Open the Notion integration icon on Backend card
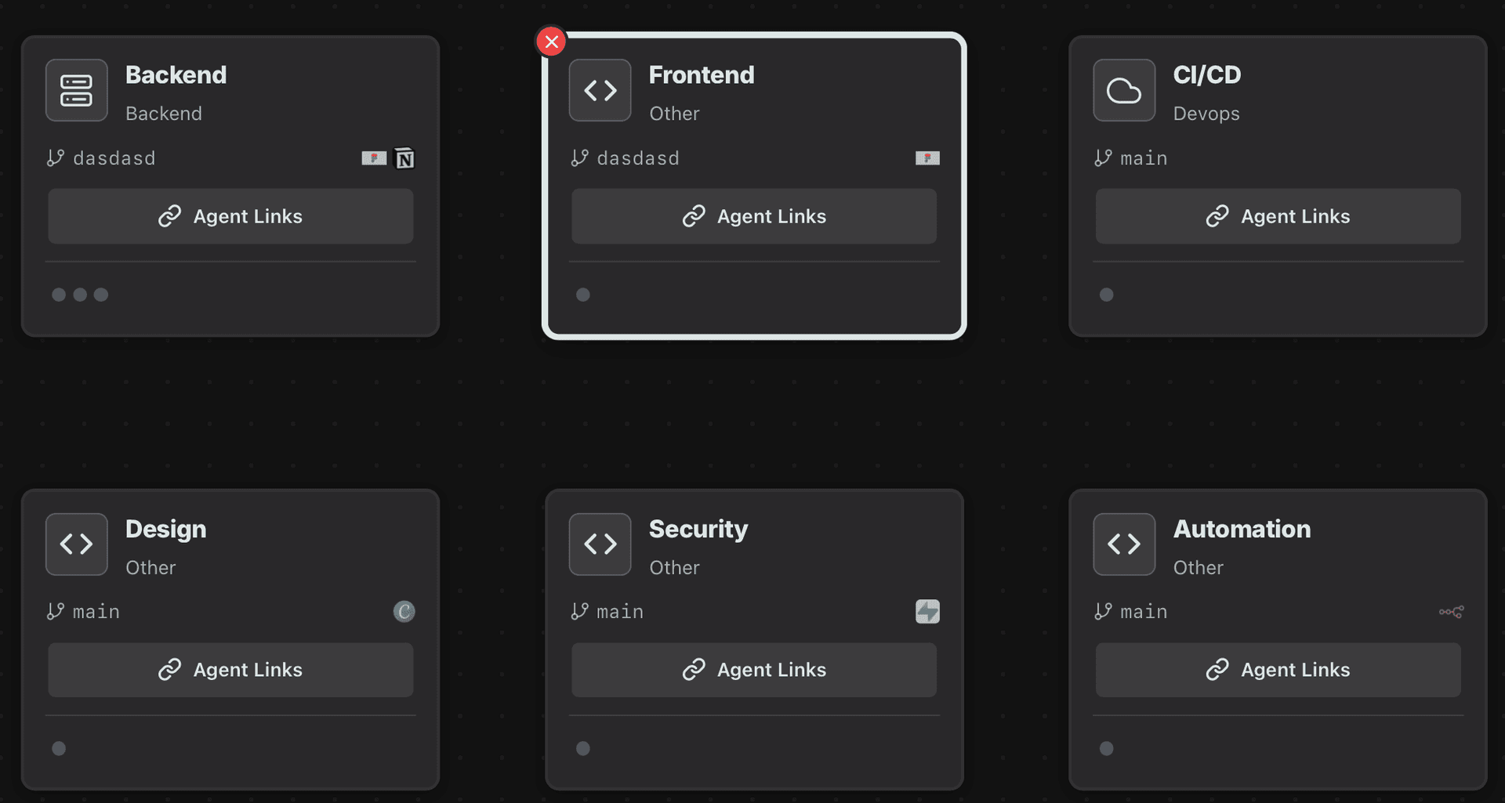This screenshot has width=1505, height=803. tap(404, 157)
